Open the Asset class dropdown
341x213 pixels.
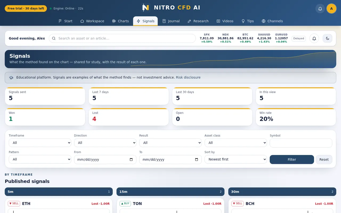pos(236,143)
